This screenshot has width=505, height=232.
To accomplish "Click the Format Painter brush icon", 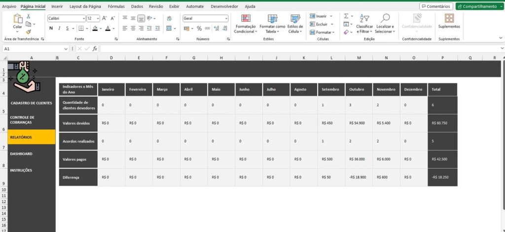I will pyautogui.click(x=28, y=31).
